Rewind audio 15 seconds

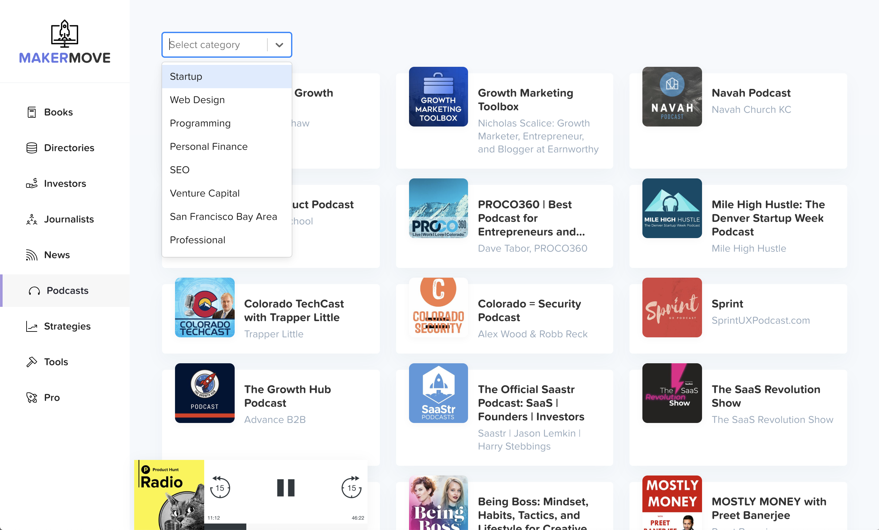click(220, 487)
